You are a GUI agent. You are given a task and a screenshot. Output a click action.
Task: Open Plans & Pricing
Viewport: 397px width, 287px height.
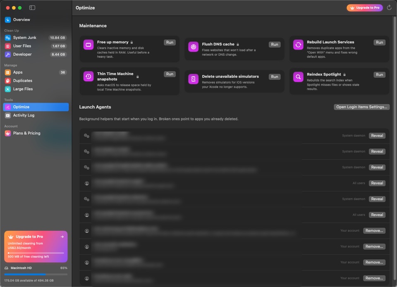coord(36,133)
